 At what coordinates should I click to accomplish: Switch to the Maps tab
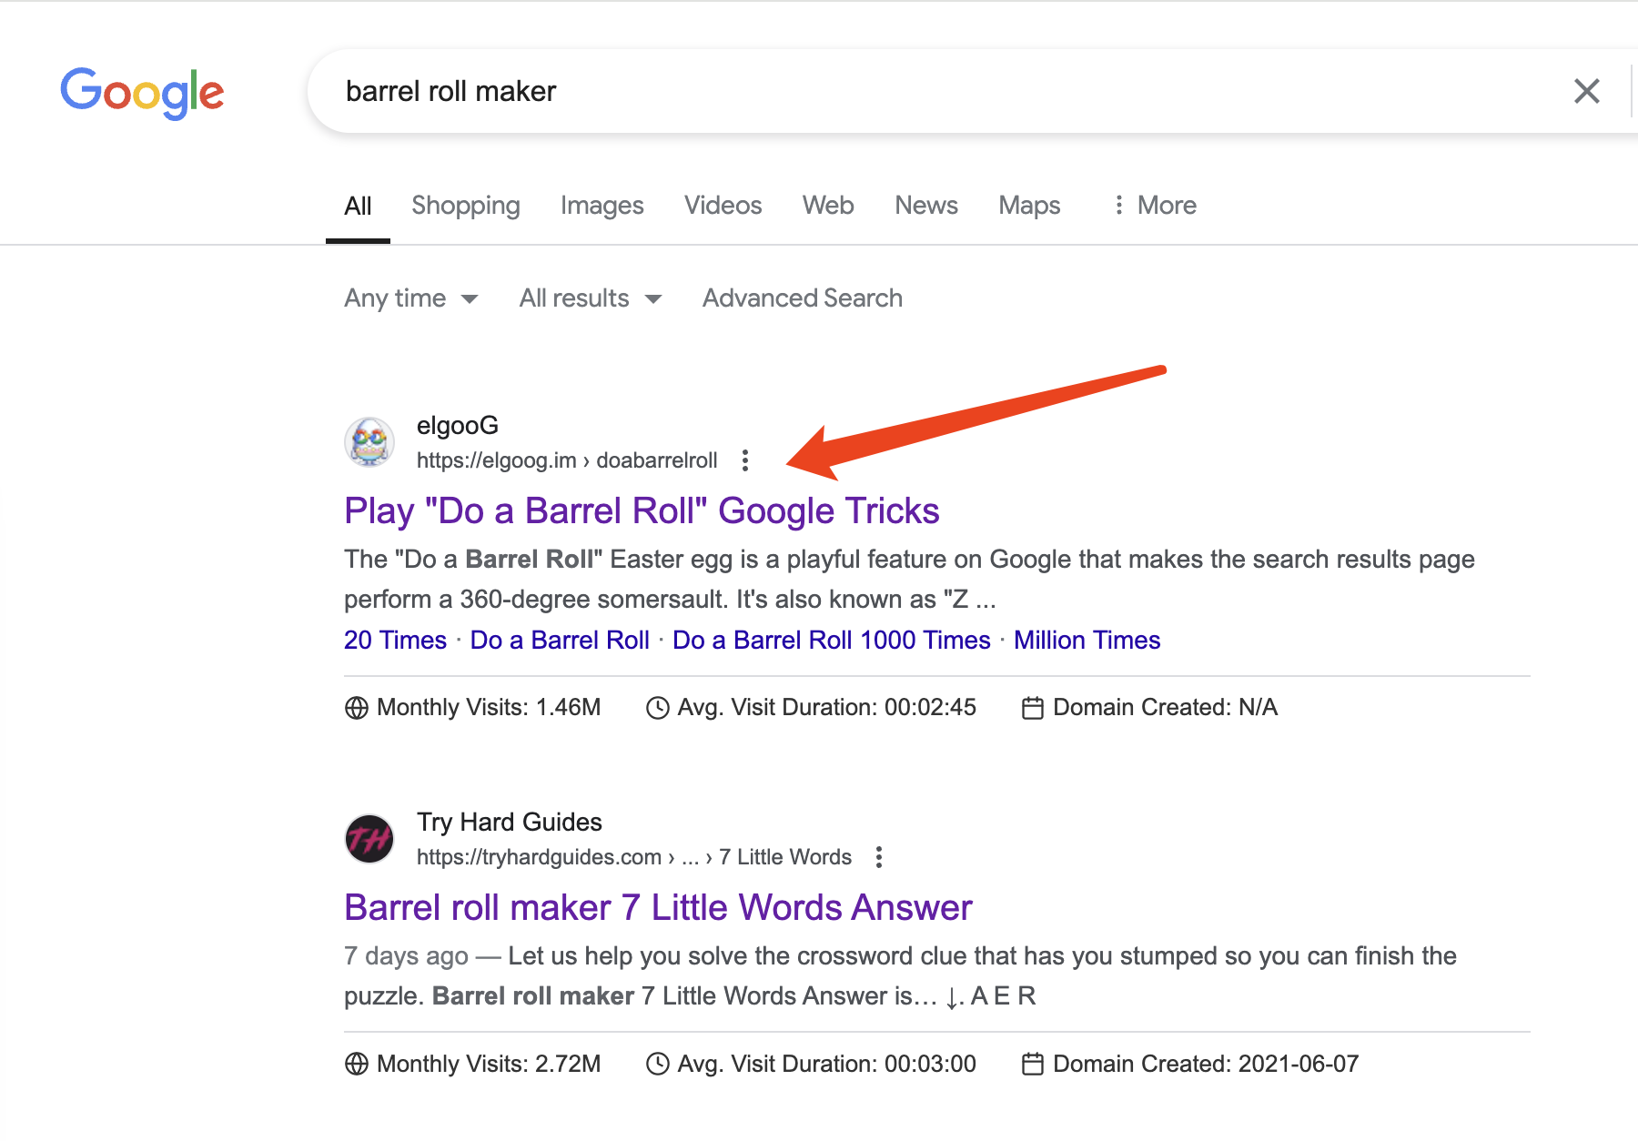(1029, 206)
